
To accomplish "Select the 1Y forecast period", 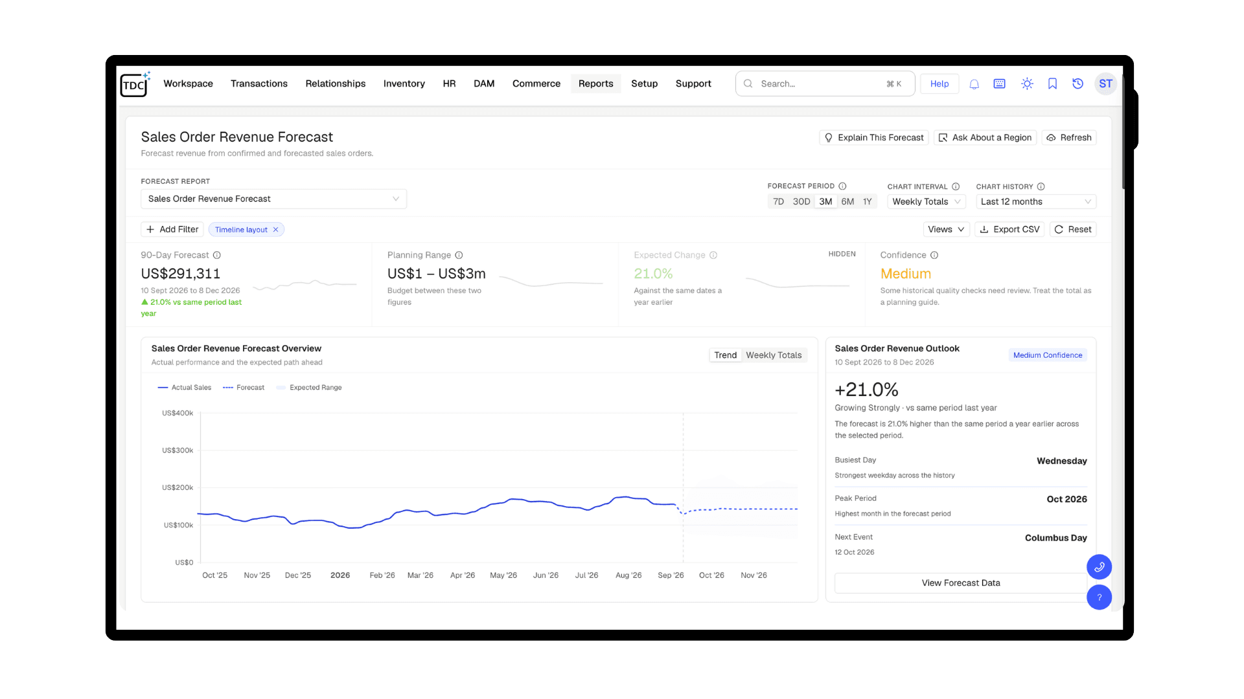I will (867, 202).
